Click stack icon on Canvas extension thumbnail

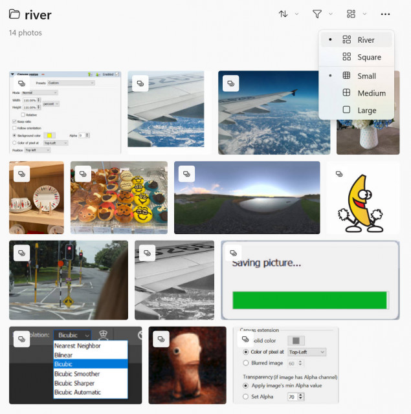(246, 339)
